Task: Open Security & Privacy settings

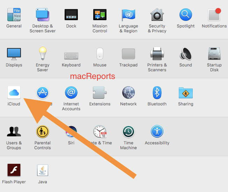Action: (x=157, y=15)
